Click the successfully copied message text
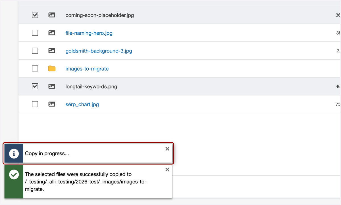The width and height of the screenshot is (341, 205). coord(86,182)
